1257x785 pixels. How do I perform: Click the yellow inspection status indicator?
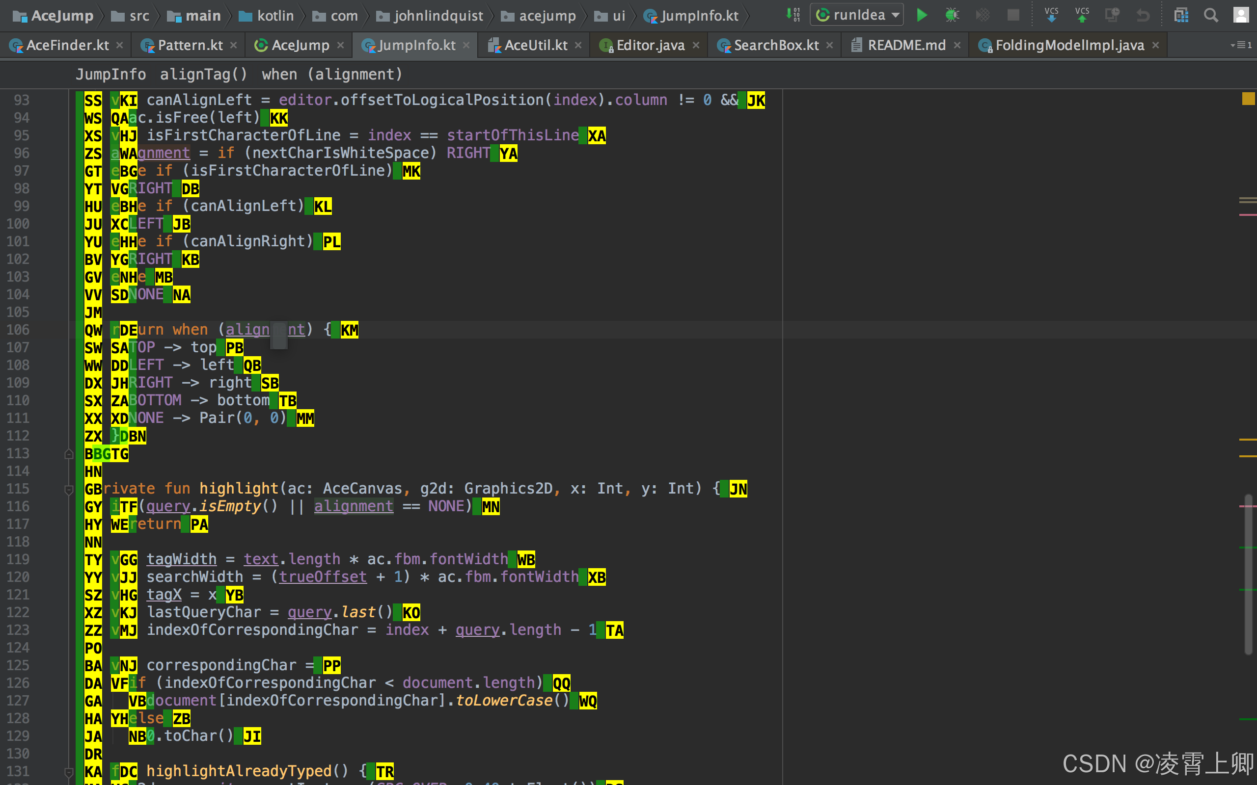[x=1248, y=99]
